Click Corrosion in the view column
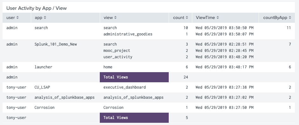299x125 pixels. point(113,108)
